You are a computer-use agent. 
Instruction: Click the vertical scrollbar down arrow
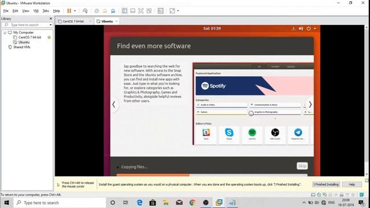point(367,174)
